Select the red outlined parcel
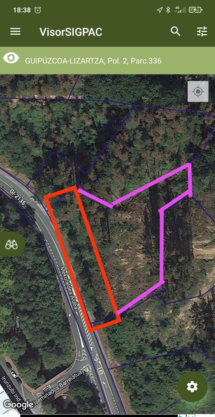This screenshot has height=417, width=215. point(82,258)
